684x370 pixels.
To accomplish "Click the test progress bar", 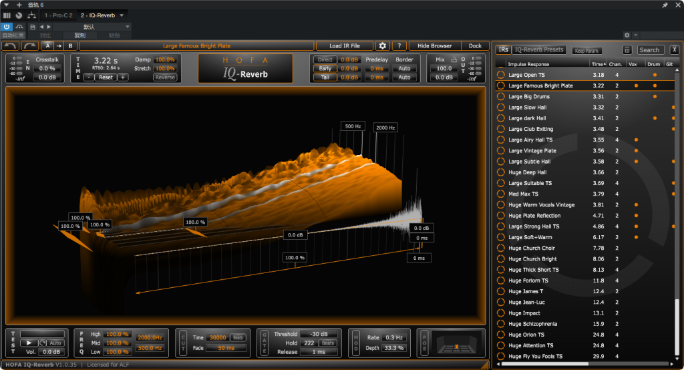I will (x=42, y=334).
